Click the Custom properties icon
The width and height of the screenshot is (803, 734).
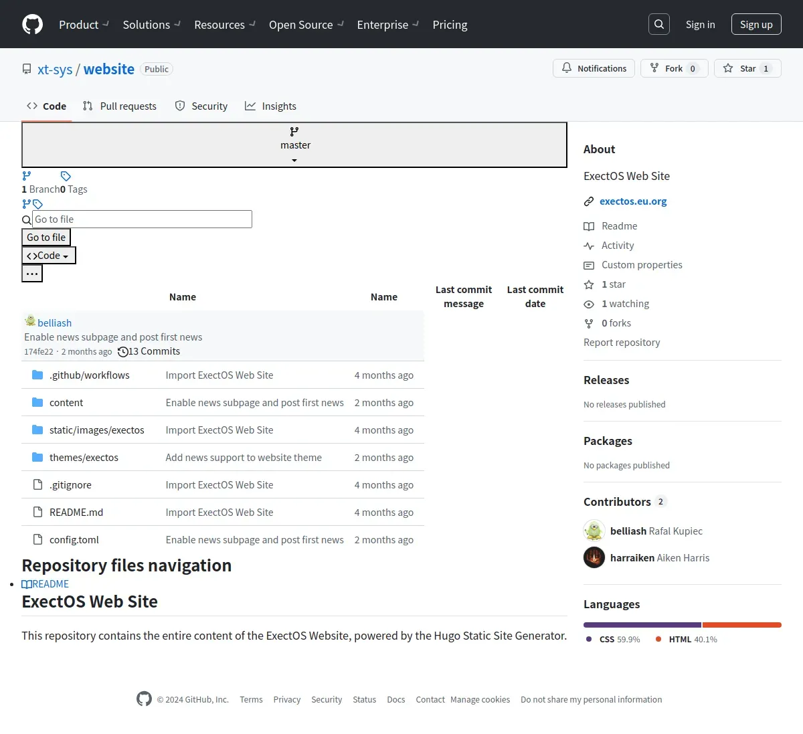tap(589, 265)
